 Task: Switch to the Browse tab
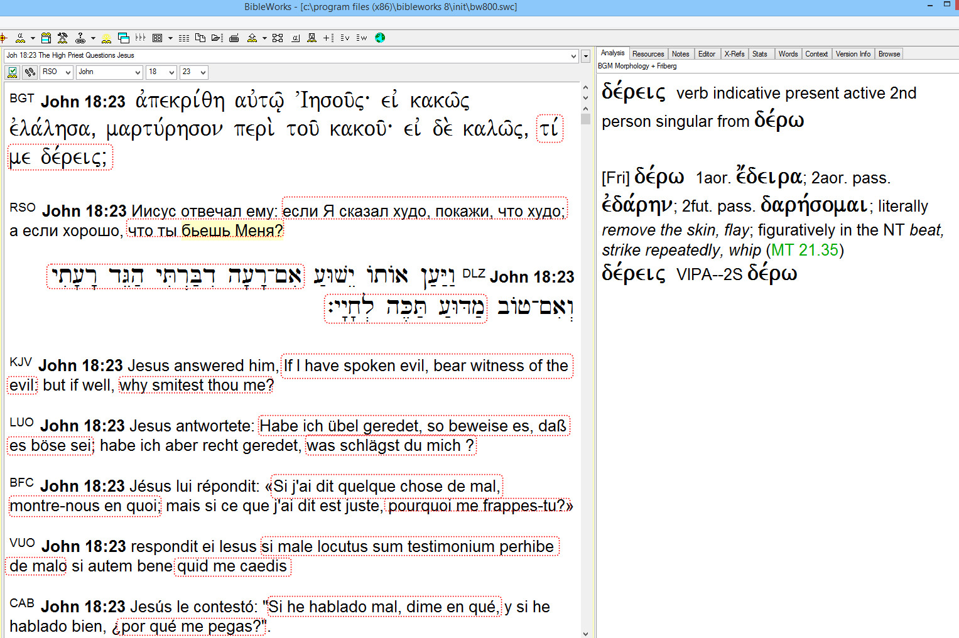pos(889,54)
